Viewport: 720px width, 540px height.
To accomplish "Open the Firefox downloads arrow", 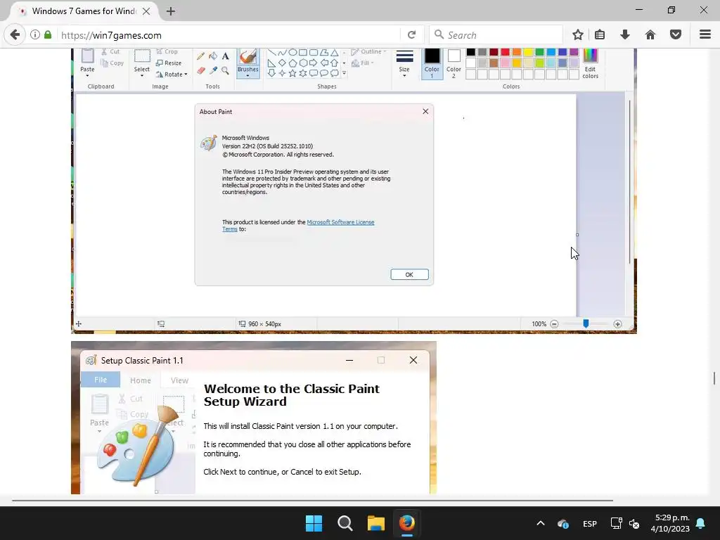I will pos(625,35).
